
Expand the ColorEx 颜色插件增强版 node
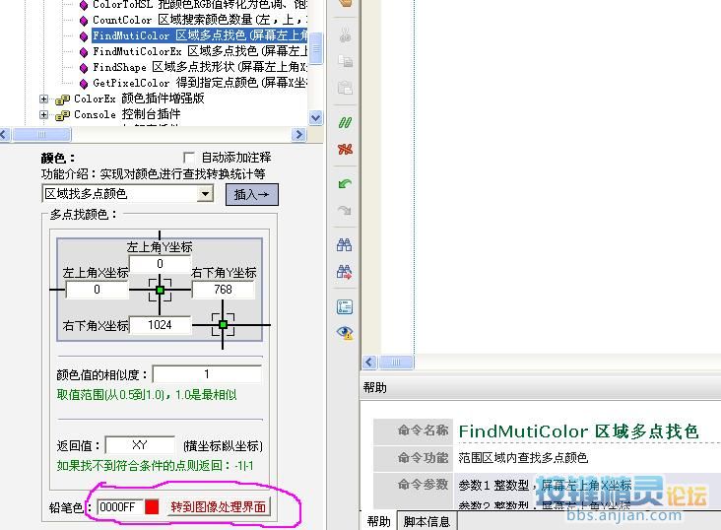(43, 99)
